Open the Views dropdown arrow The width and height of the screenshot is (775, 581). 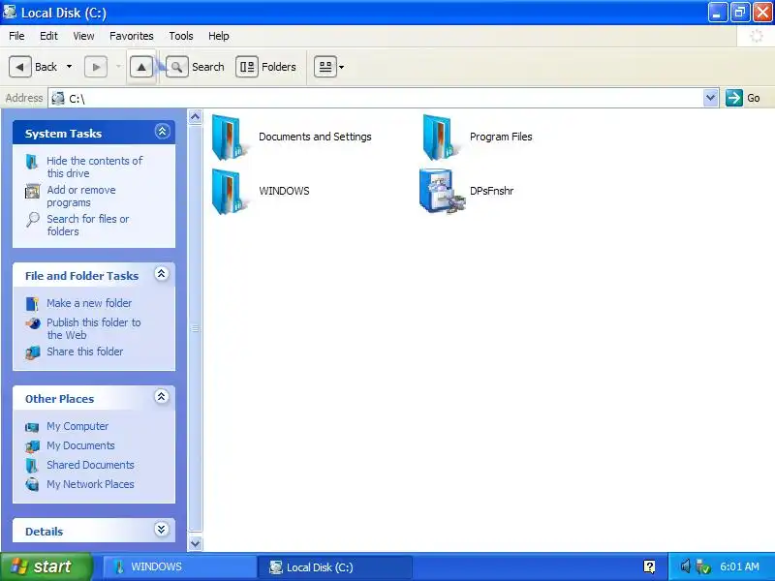pos(341,67)
